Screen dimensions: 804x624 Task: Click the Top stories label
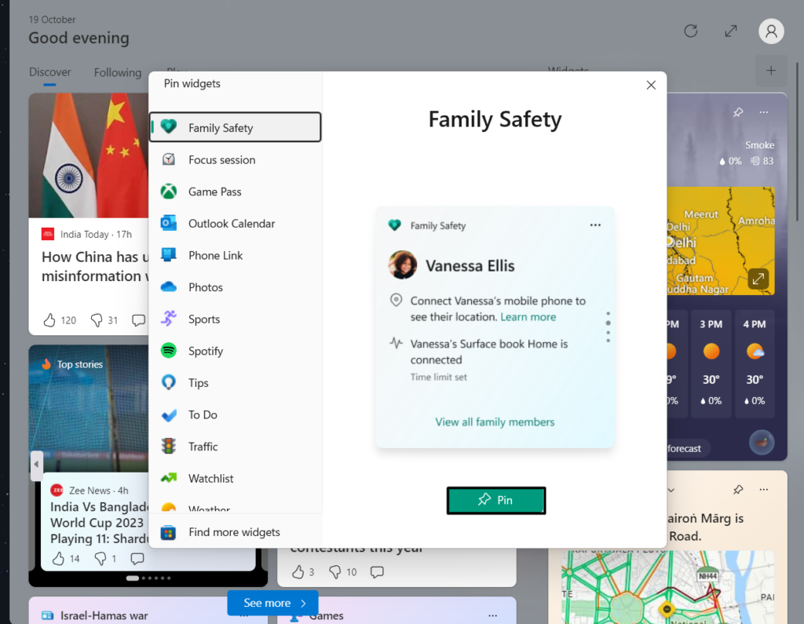(80, 364)
